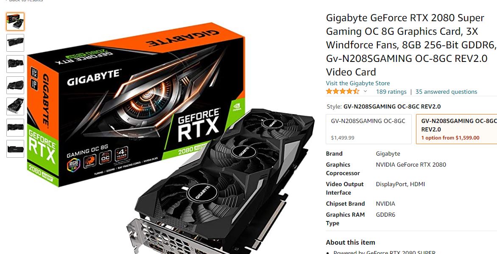Select the third product thumbnail
The height and width of the screenshot is (254, 497).
[15, 64]
